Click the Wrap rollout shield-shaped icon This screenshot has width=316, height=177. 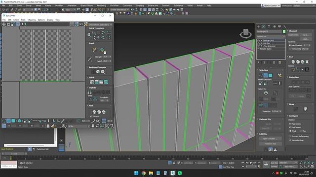point(305,109)
